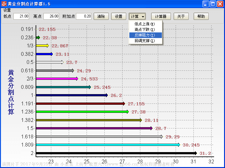The height and width of the screenshot is (168, 225).
Task: Click the value label 22.155
Action: coord(47,29)
